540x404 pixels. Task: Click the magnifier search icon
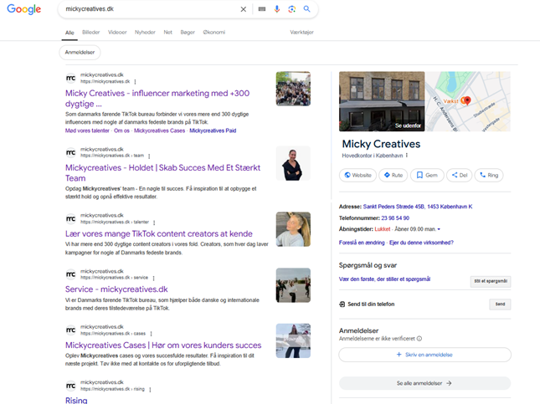pyautogui.click(x=306, y=9)
